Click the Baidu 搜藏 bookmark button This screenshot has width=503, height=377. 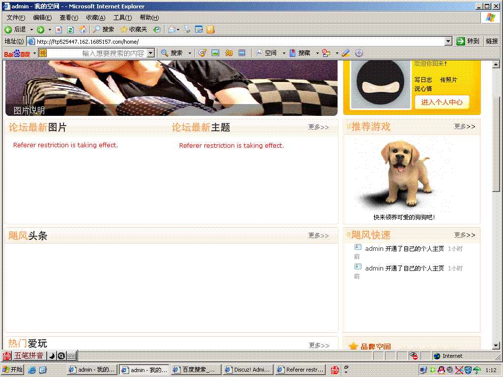(300, 53)
